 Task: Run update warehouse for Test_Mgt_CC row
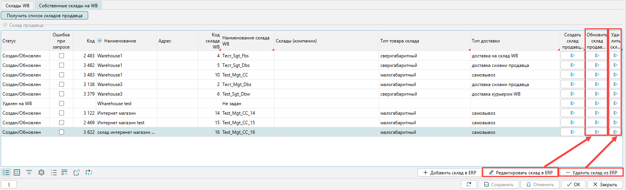tap(597, 75)
